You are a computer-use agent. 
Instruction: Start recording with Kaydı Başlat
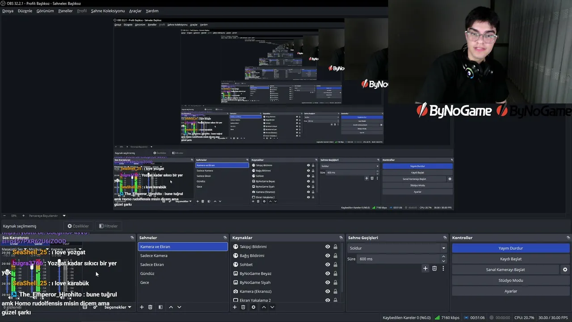(511, 259)
